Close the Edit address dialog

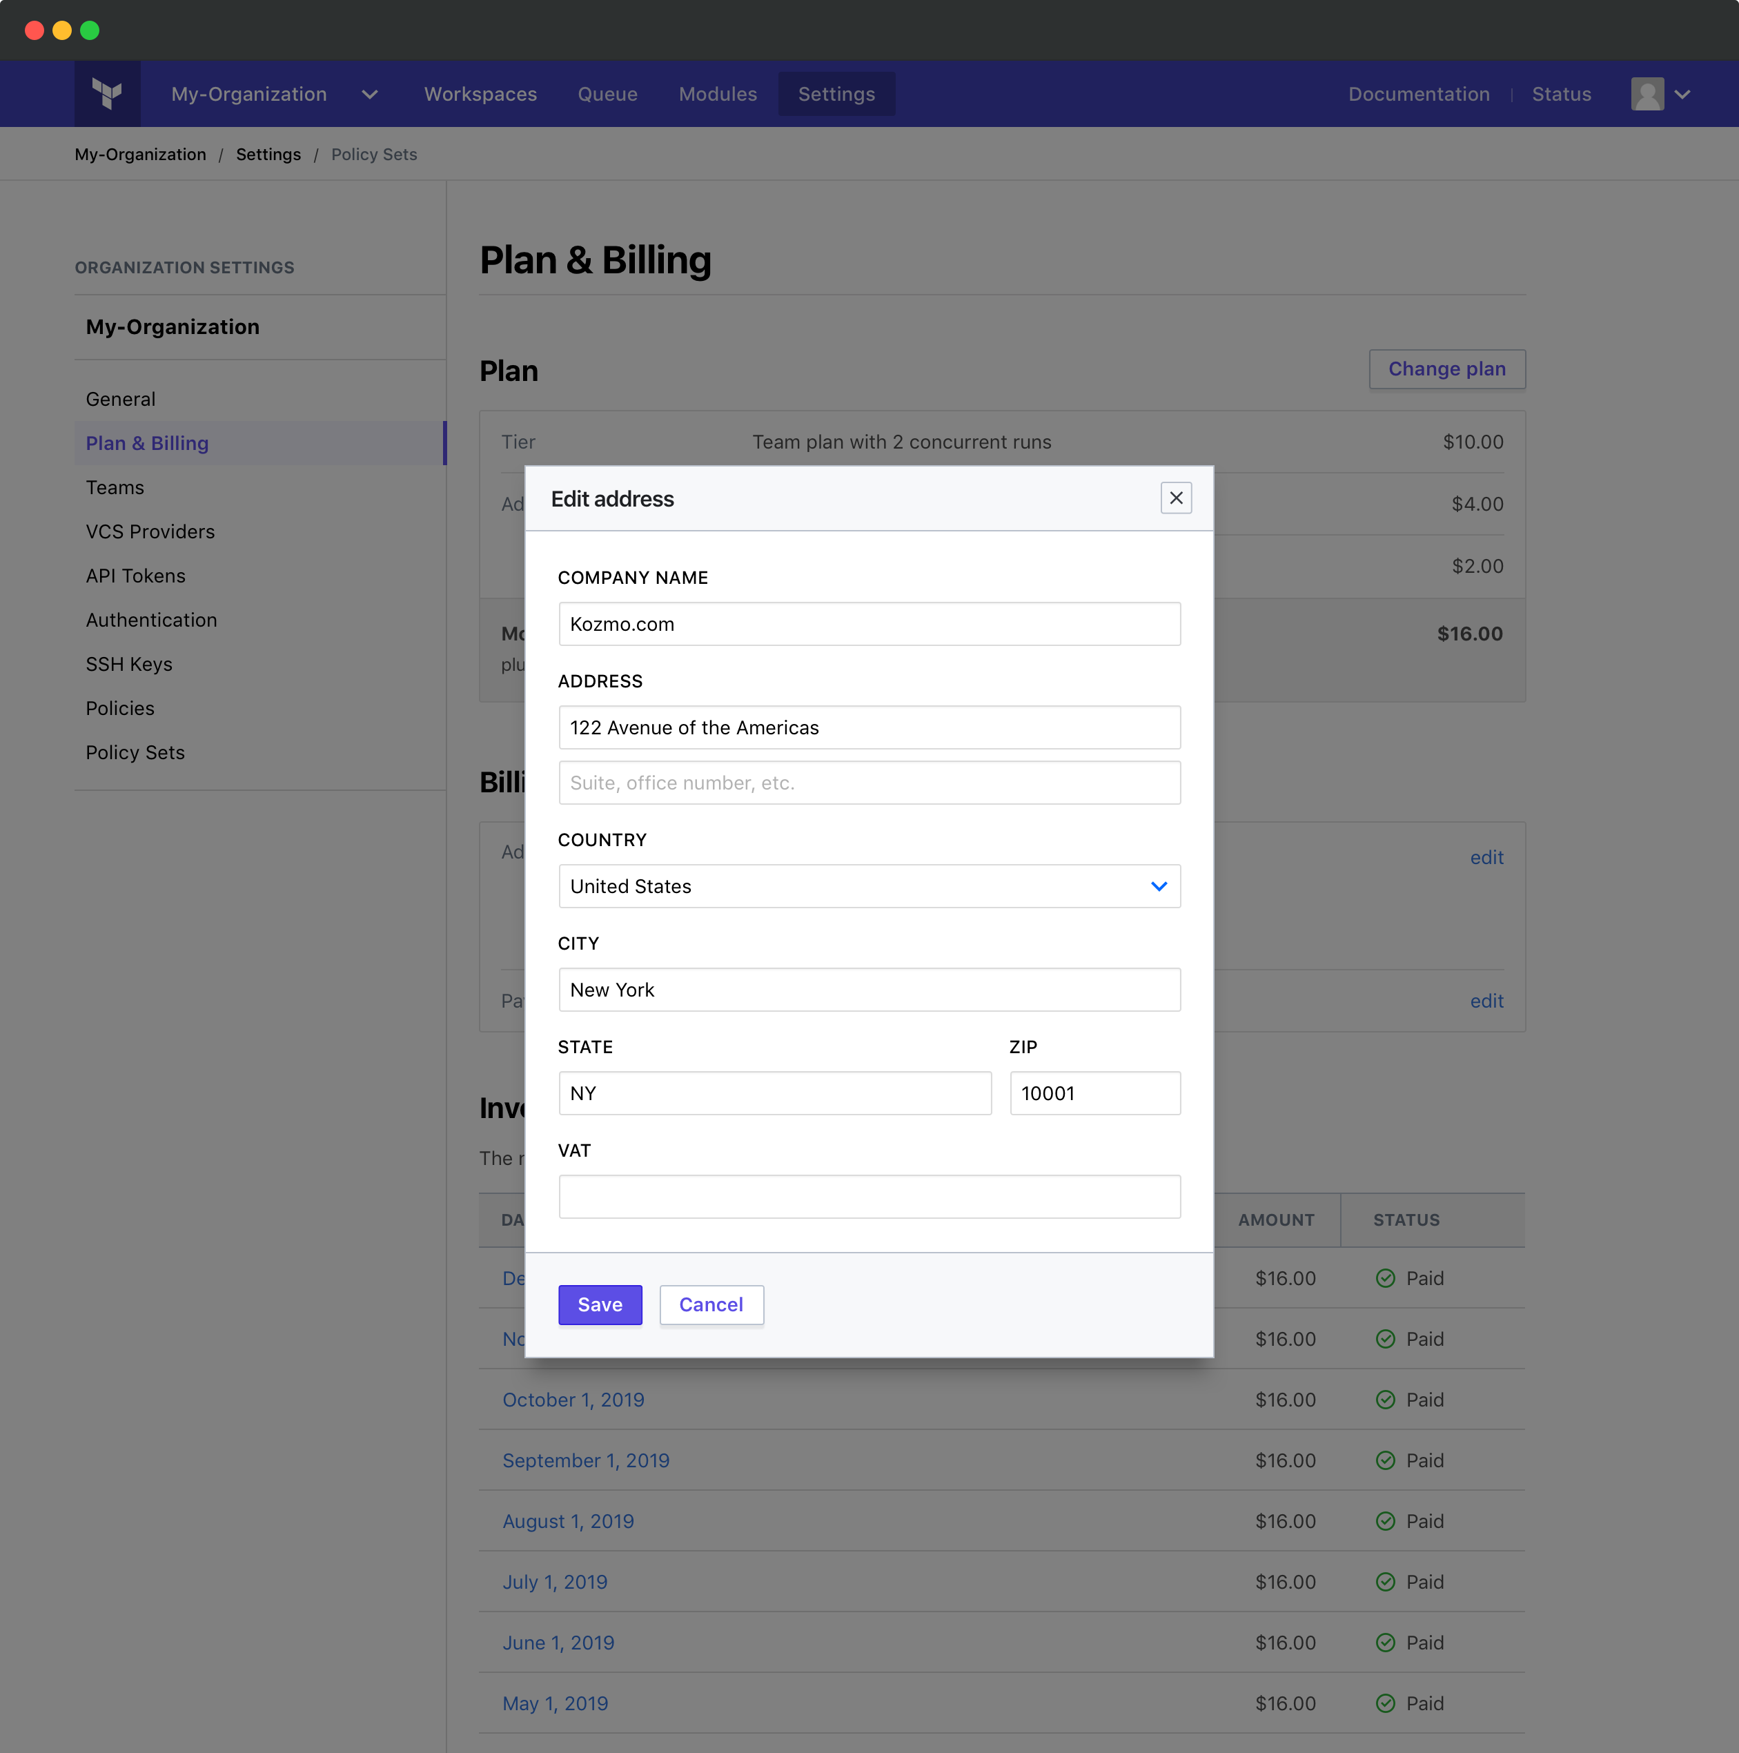click(1176, 498)
